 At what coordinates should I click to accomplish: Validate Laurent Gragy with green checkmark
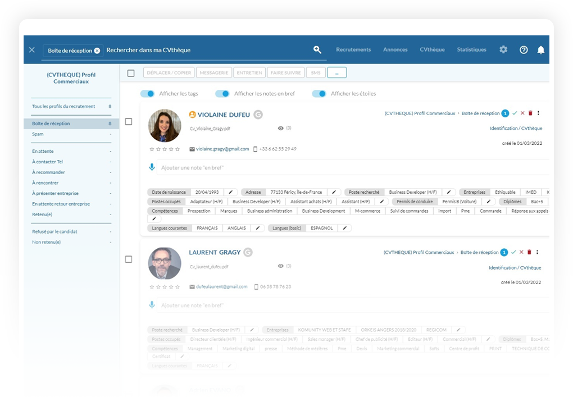pyautogui.click(x=513, y=253)
